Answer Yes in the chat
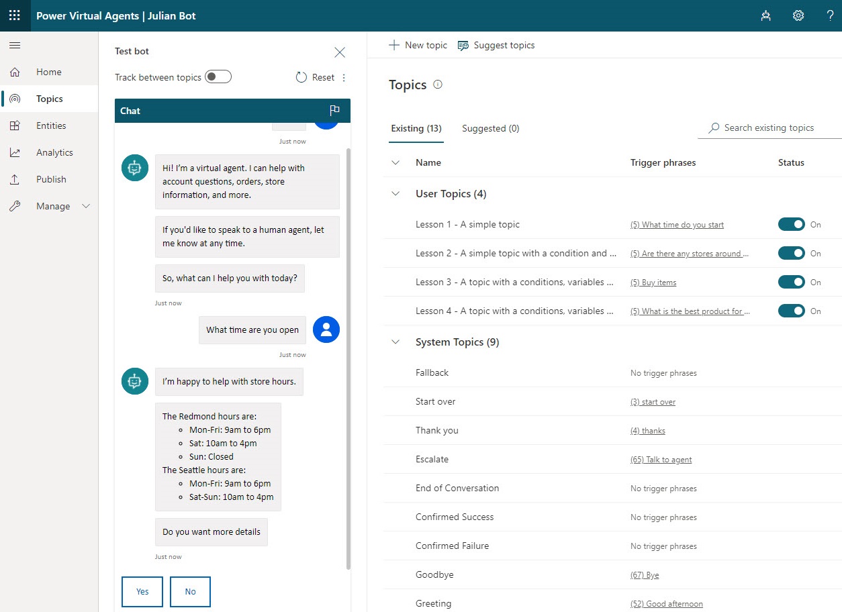Screen dimensions: 842x612 [x=142, y=591]
